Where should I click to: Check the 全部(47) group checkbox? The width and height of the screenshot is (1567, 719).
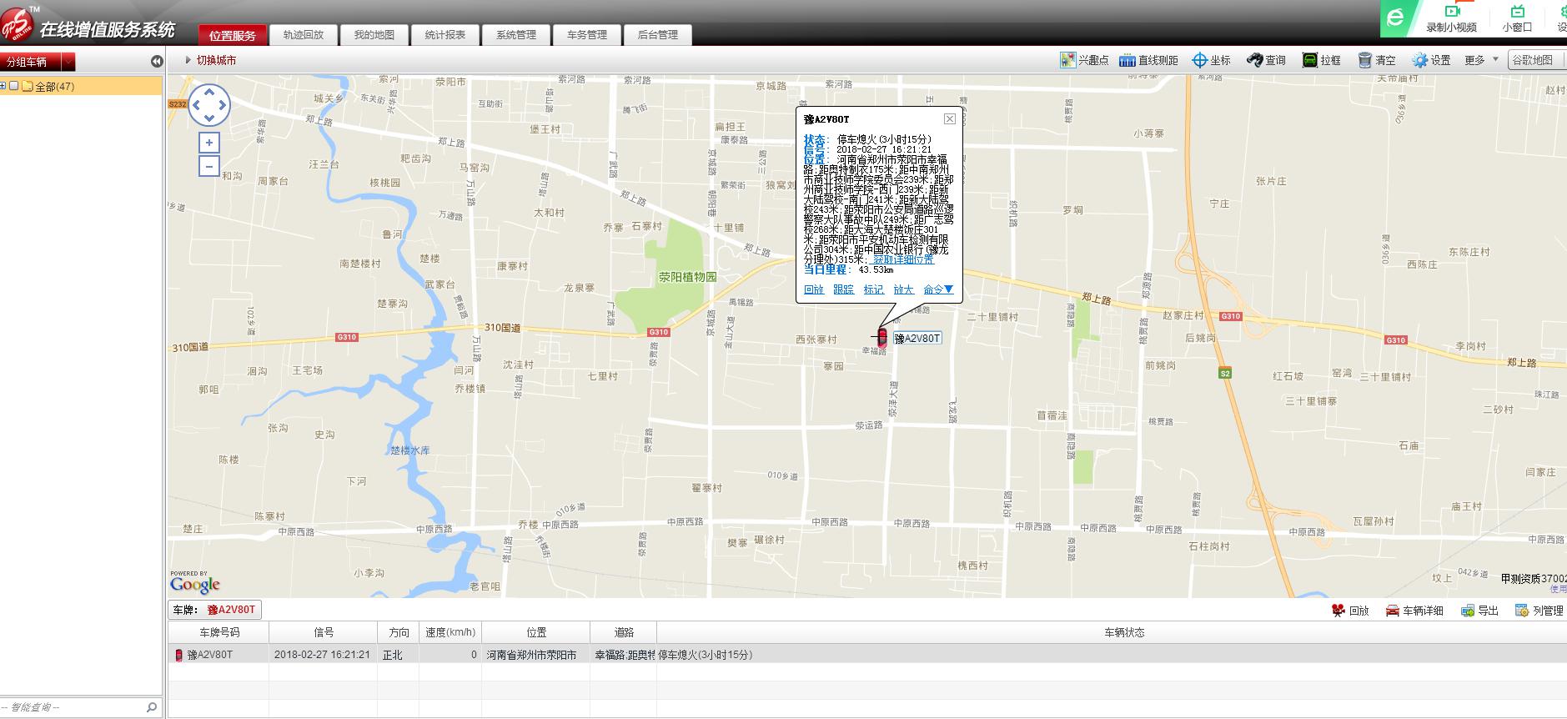[x=14, y=86]
